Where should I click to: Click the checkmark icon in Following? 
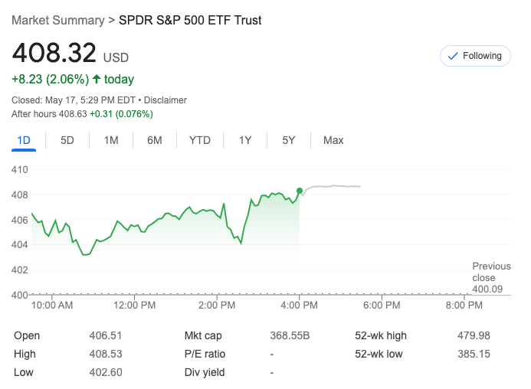tap(452, 56)
